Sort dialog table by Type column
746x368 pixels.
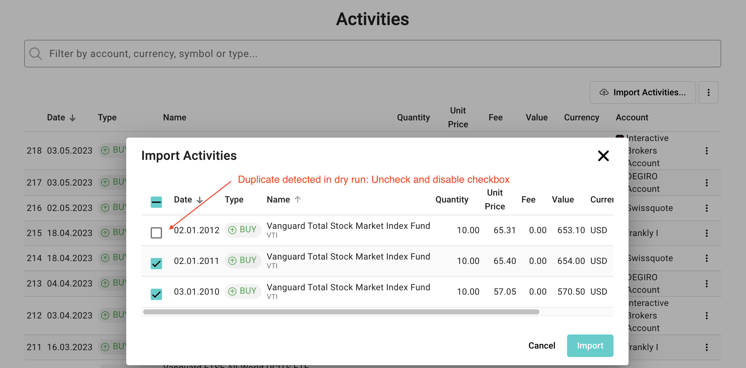click(x=234, y=200)
